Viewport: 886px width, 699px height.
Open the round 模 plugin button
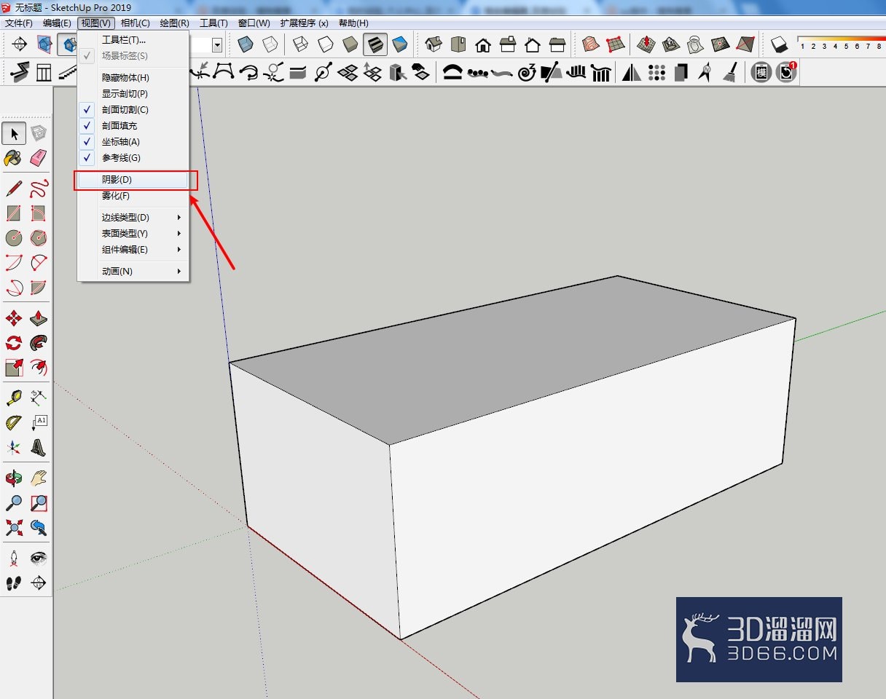pyautogui.click(x=761, y=72)
